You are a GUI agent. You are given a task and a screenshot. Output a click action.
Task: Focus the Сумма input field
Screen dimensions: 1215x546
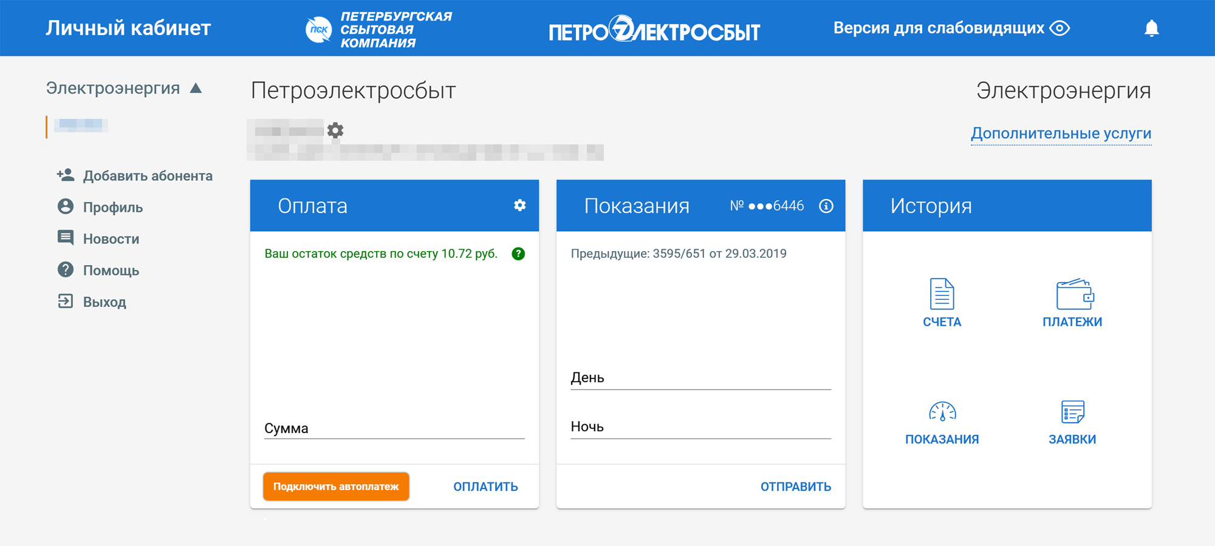[x=394, y=428]
